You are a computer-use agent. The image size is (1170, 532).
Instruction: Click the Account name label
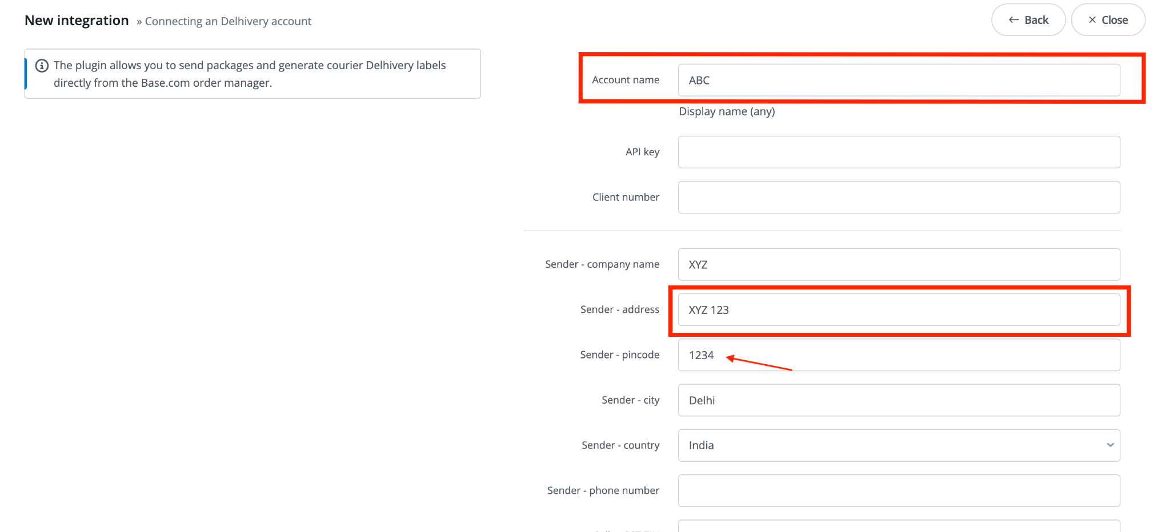click(x=626, y=80)
